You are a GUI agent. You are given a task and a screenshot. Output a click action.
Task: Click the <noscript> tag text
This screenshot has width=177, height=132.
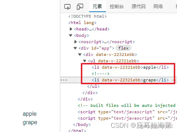[91, 42]
